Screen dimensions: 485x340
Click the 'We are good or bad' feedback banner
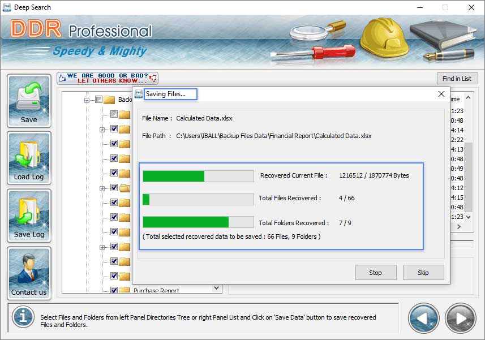[x=108, y=78]
